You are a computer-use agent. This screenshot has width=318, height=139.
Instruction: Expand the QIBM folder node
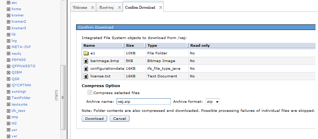pyautogui.click(x=8, y=72)
